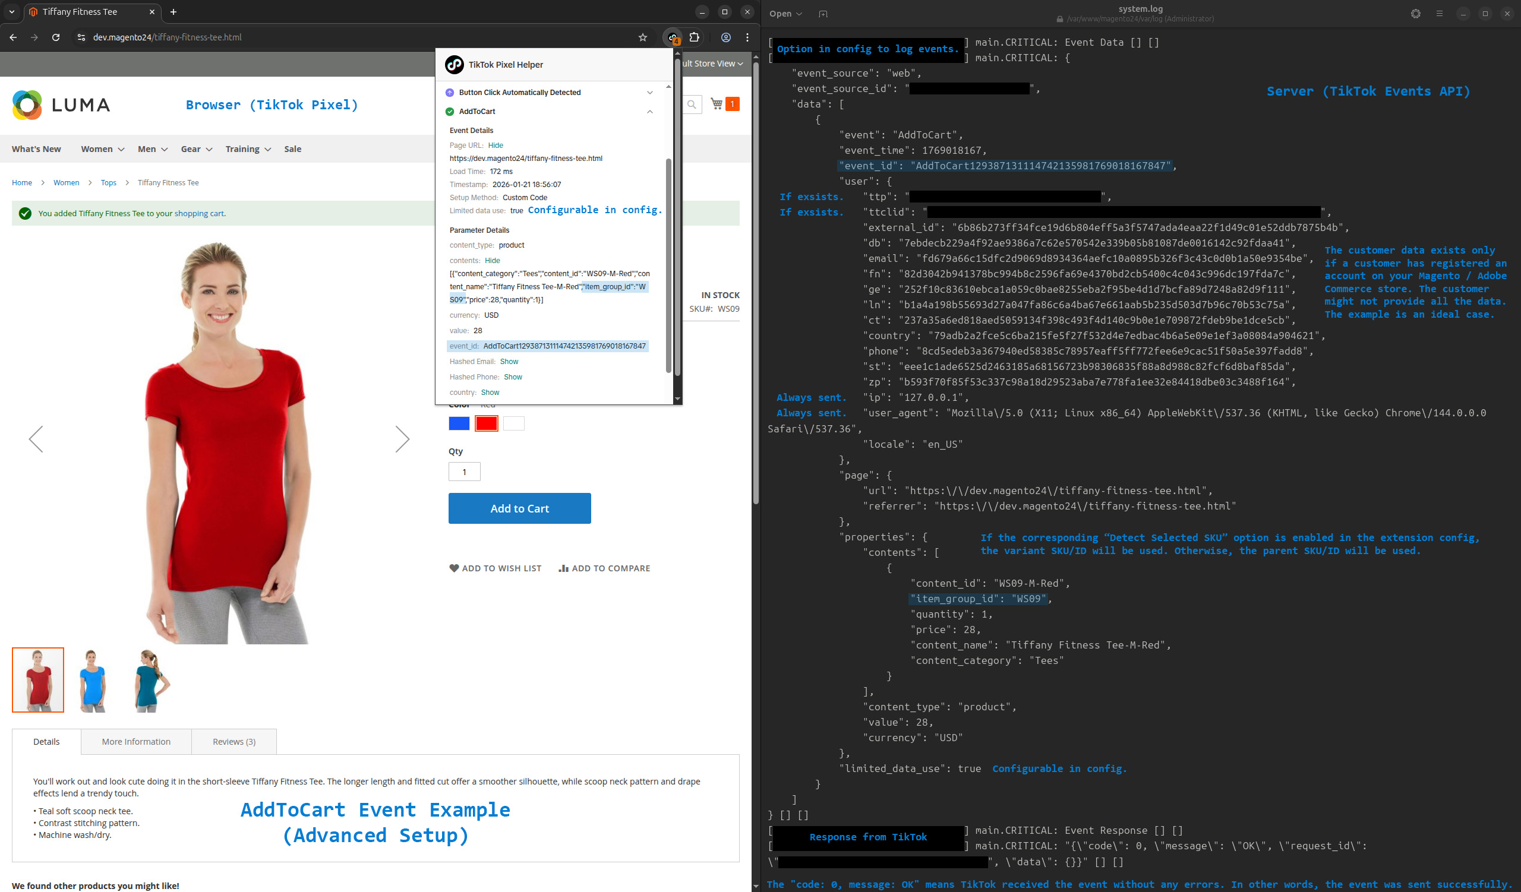The image size is (1521, 892).
Task: Show the next product image
Action: [x=403, y=439]
